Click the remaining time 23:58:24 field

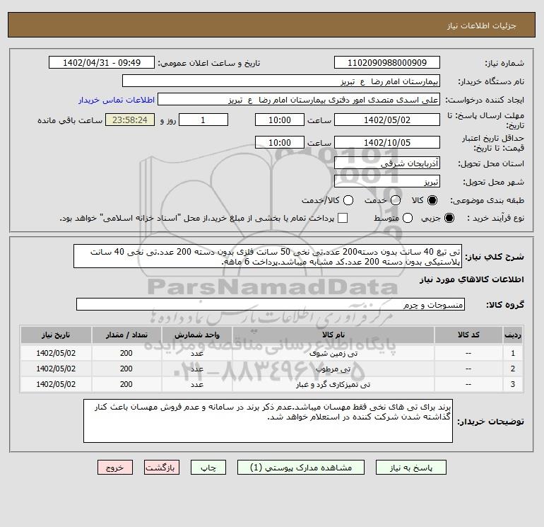[x=130, y=120]
